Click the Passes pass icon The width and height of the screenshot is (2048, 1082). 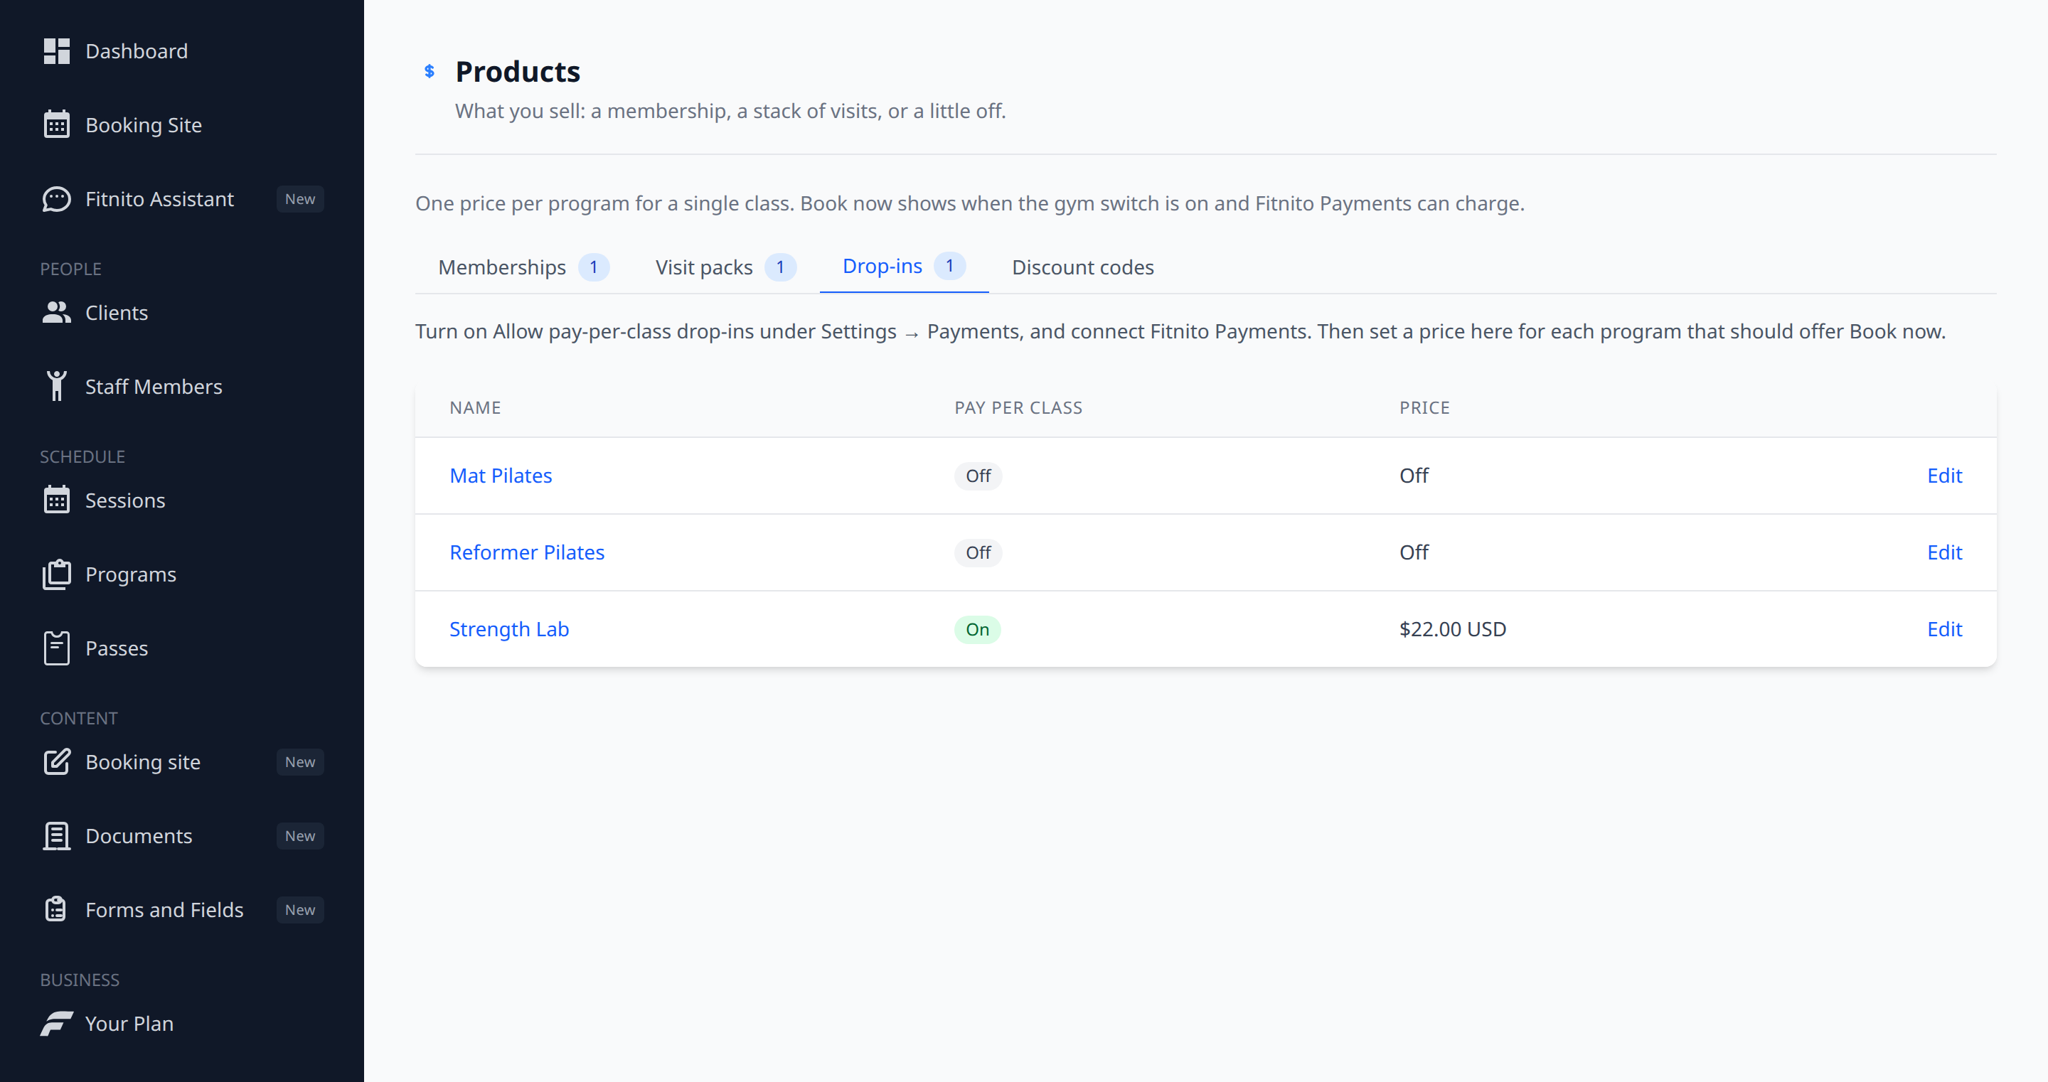coord(56,648)
